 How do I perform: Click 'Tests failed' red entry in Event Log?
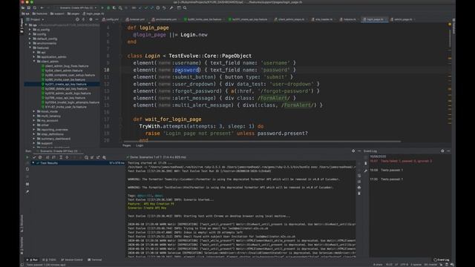(406, 161)
